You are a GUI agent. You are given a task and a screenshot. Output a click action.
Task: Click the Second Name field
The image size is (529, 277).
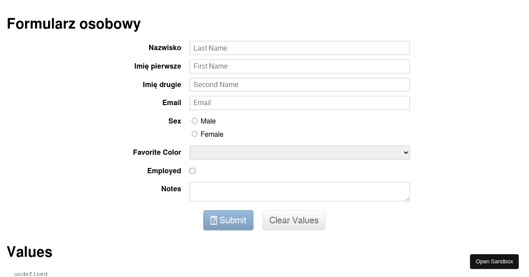[x=300, y=84]
